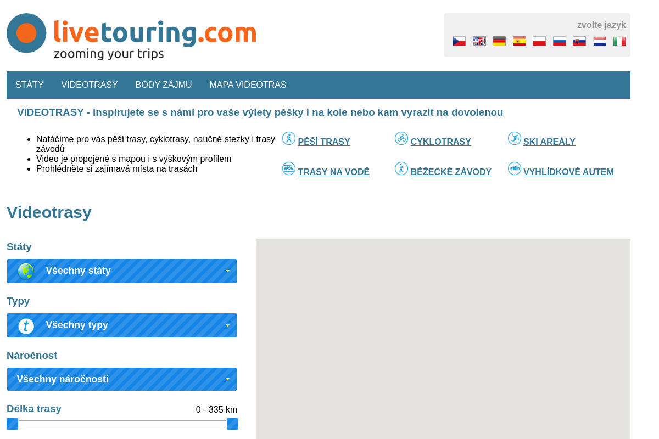
Task: Click the boat icon next to TRASY NA VODĚ
Action: click(288, 168)
